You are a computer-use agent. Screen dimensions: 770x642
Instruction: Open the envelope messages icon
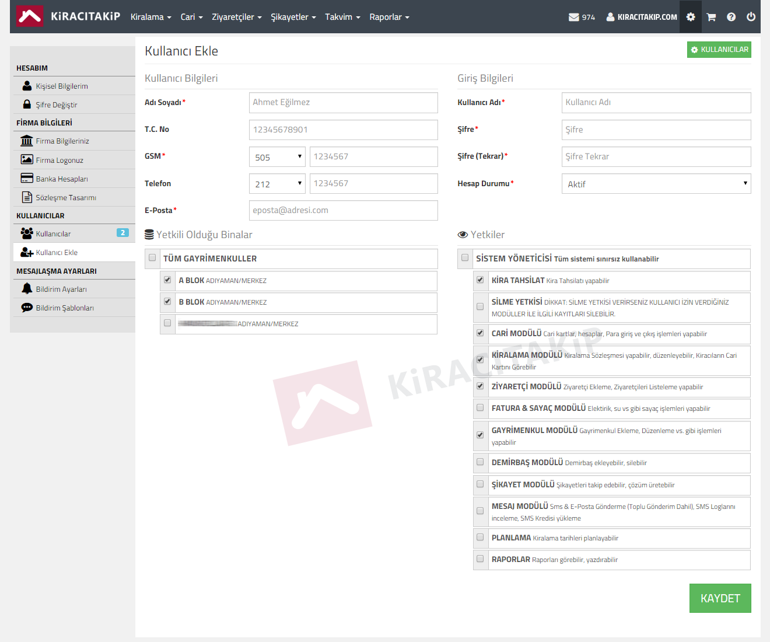574,17
